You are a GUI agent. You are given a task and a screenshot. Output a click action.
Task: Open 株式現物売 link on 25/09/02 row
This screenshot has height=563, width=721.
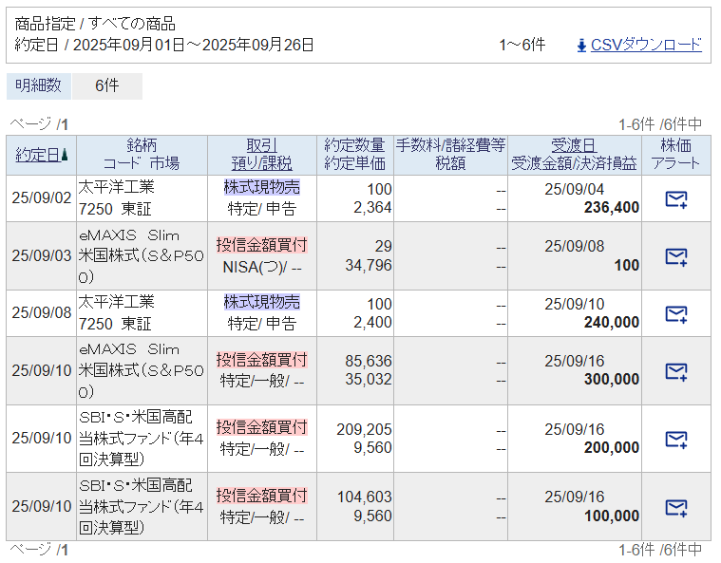(261, 187)
